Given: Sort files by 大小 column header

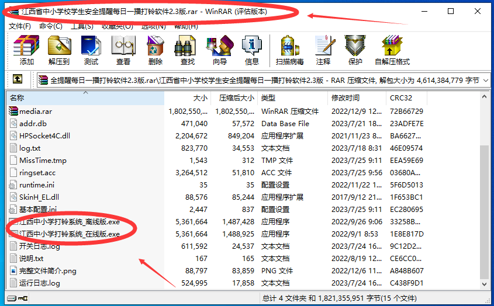Looking at the screenshot, I should [187, 98].
